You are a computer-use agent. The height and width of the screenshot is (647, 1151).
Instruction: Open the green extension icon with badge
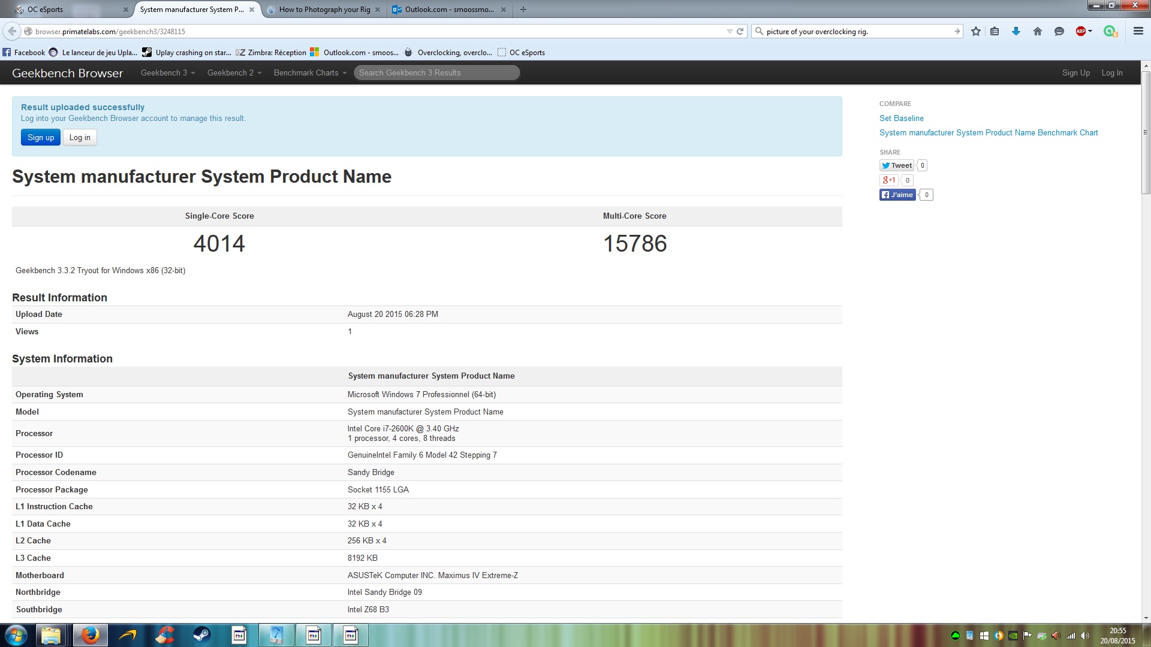(1110, 31)
